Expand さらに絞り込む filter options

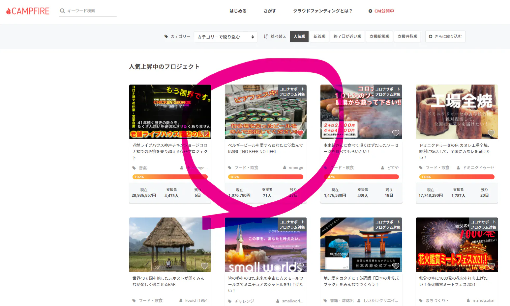pyautogui.click(x=445, y=37)
